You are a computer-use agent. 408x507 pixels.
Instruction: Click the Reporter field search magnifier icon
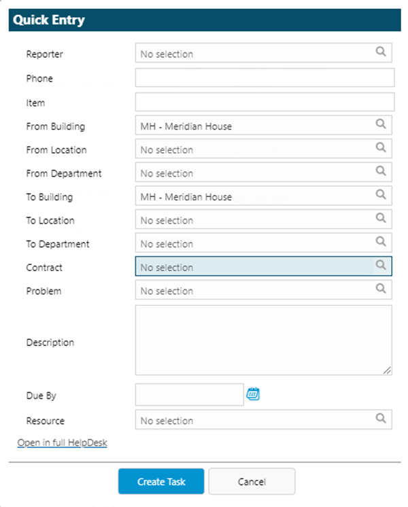coord(381,52)
